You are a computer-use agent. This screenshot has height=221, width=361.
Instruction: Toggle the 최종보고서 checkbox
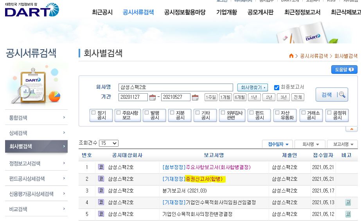[x=277, y=87]
